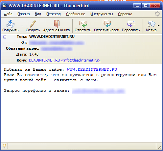Open dropdown arrow next to Метка
The width and height of the screenshot is (163, 151).
pyautogui.click(x=158, y=26)
